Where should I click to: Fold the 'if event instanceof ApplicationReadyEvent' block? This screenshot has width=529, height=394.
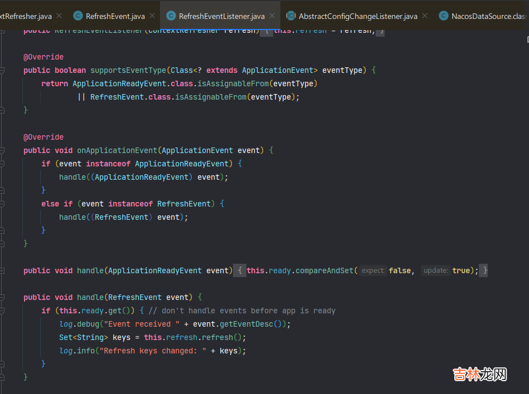coord(2,164)
